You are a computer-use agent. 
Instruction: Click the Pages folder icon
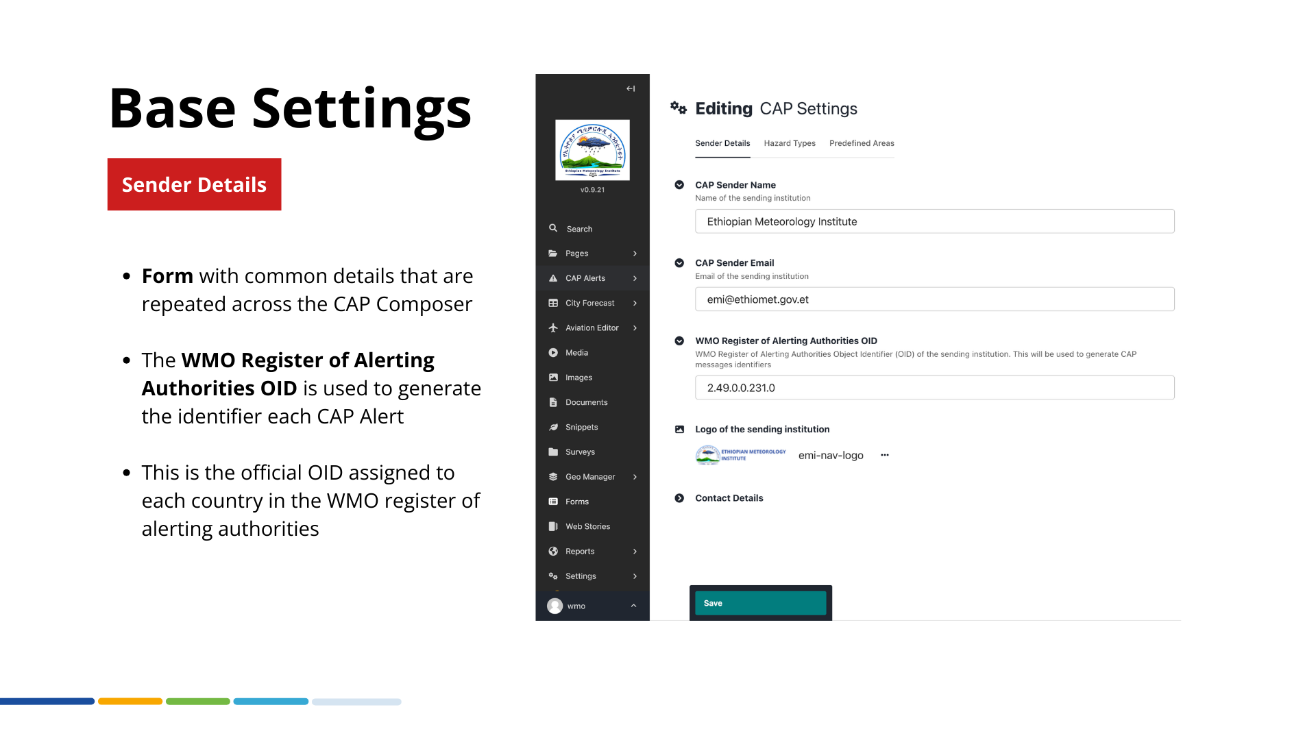tap(553, 254)
